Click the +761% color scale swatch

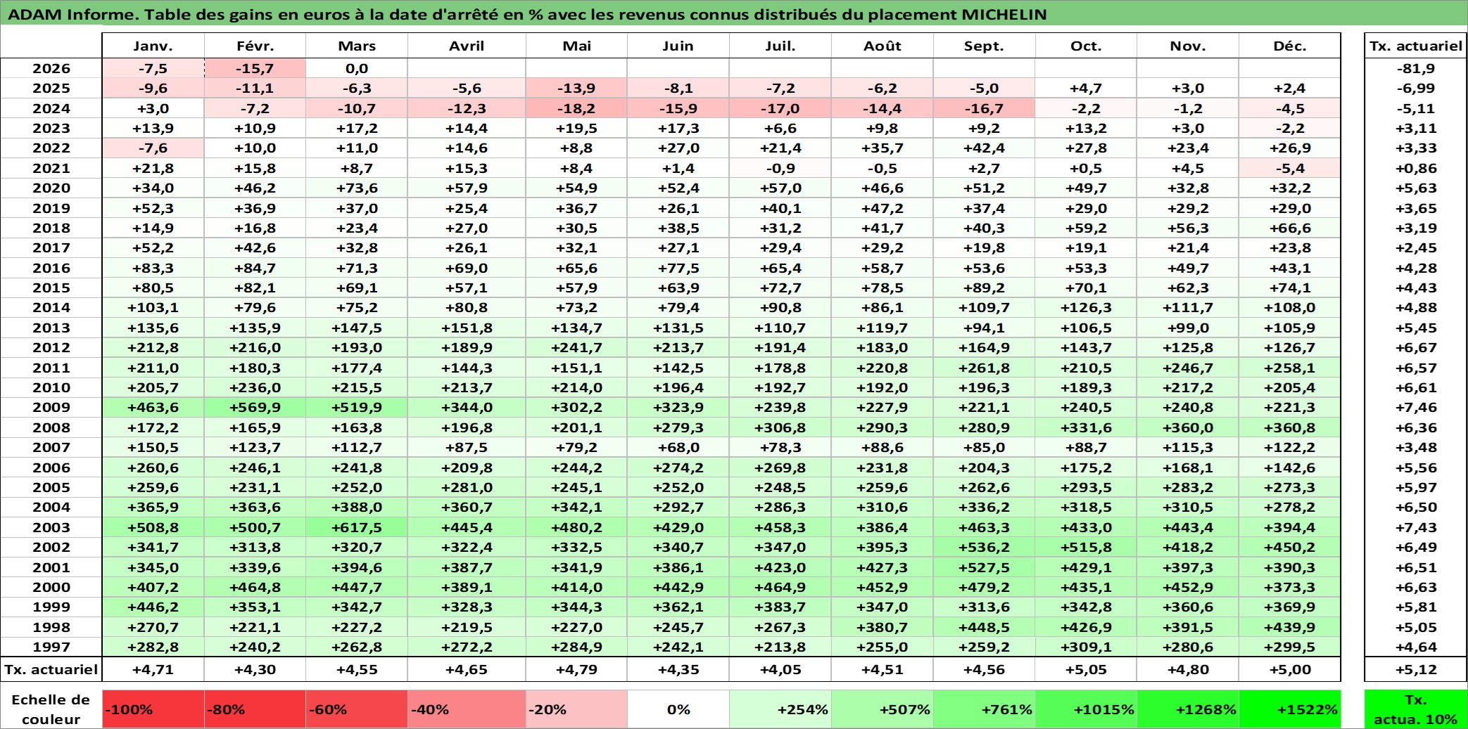(x=985, y=709)
